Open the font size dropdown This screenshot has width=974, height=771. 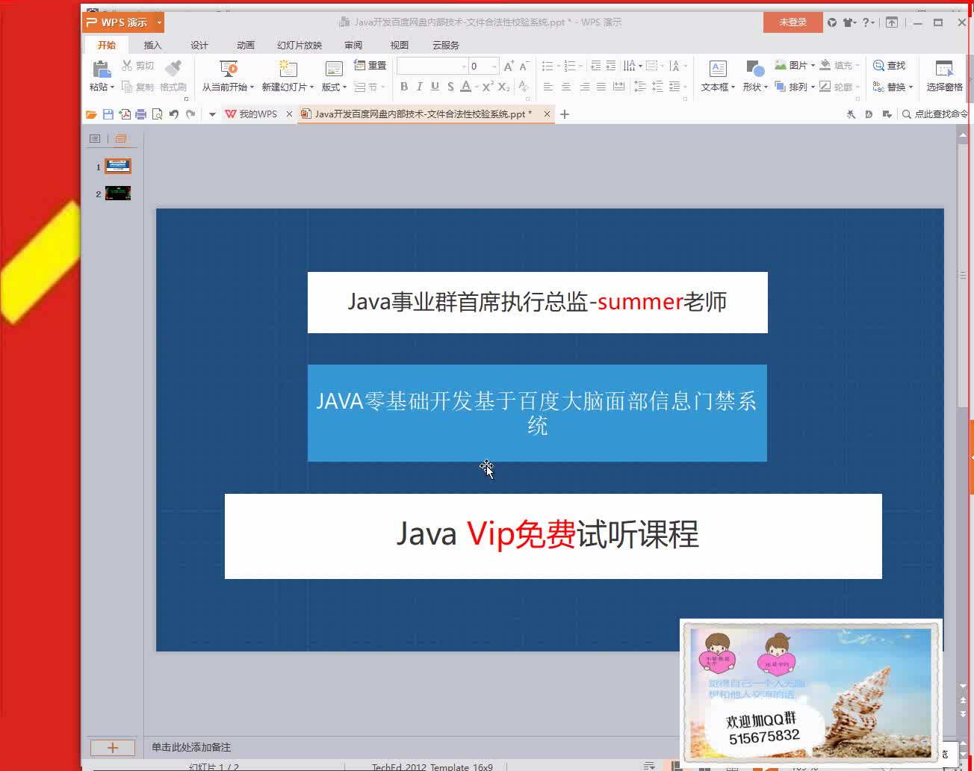click(494, 66)
